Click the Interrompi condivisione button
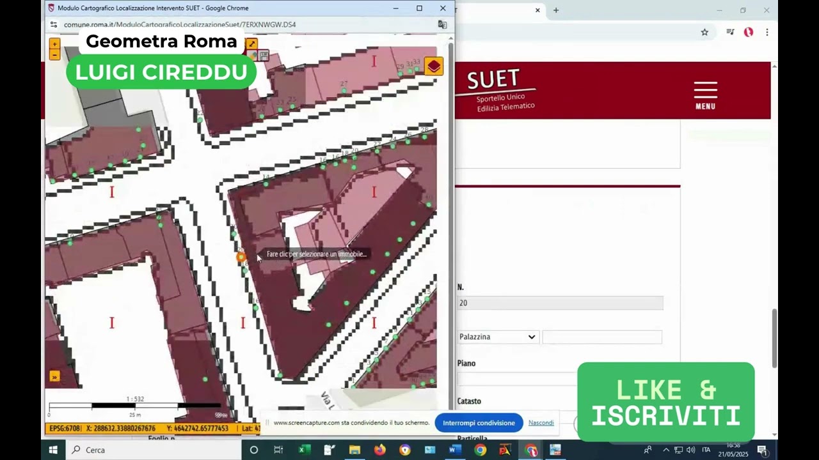This screenshot has height=460, width=819. pyautogui.click(x=479, y=423)
